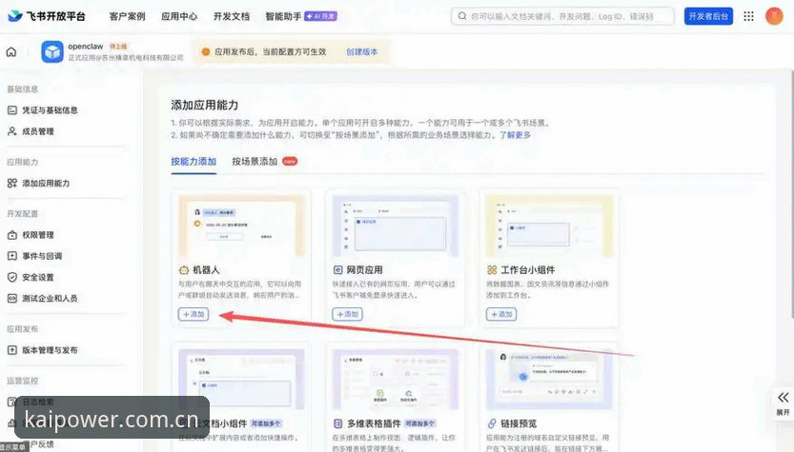Viewport: 794px width, 452px height.
Task: Click the 创建版本 link
Action: [x=361, y=51]
